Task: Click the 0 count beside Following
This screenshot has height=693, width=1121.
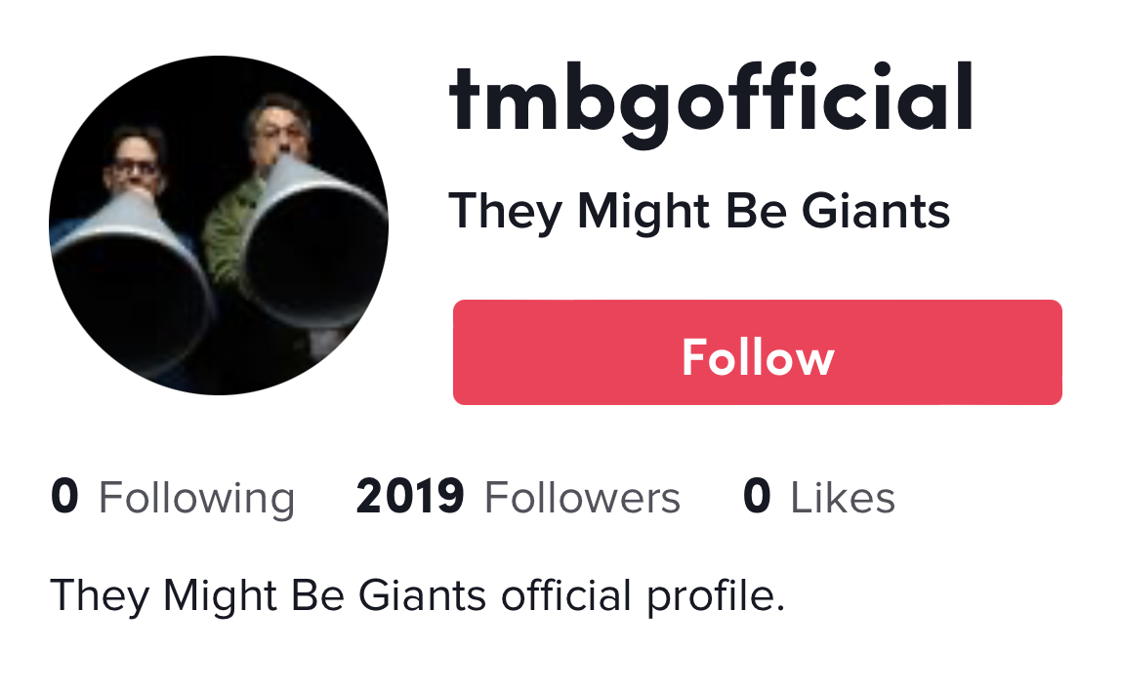Action: pyautogui.click(x=64, y=497)
